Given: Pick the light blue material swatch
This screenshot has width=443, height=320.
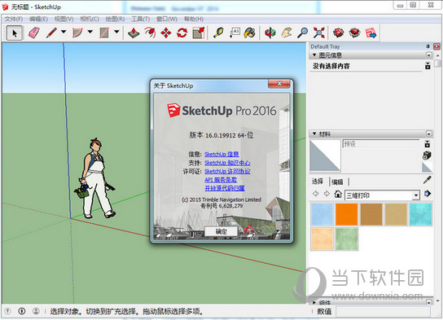Looking at the screenshot, I should pos(322,214).
